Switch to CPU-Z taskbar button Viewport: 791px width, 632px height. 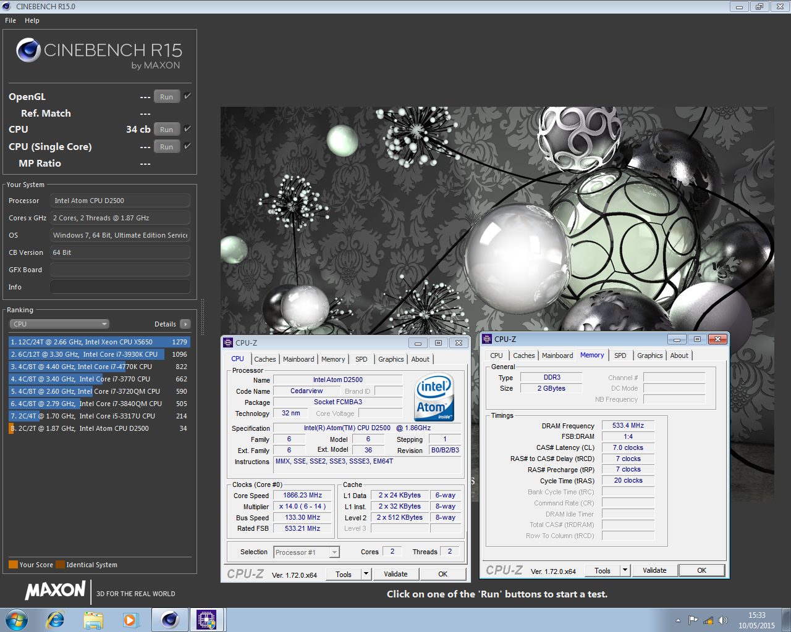click(x=206, y=620)
